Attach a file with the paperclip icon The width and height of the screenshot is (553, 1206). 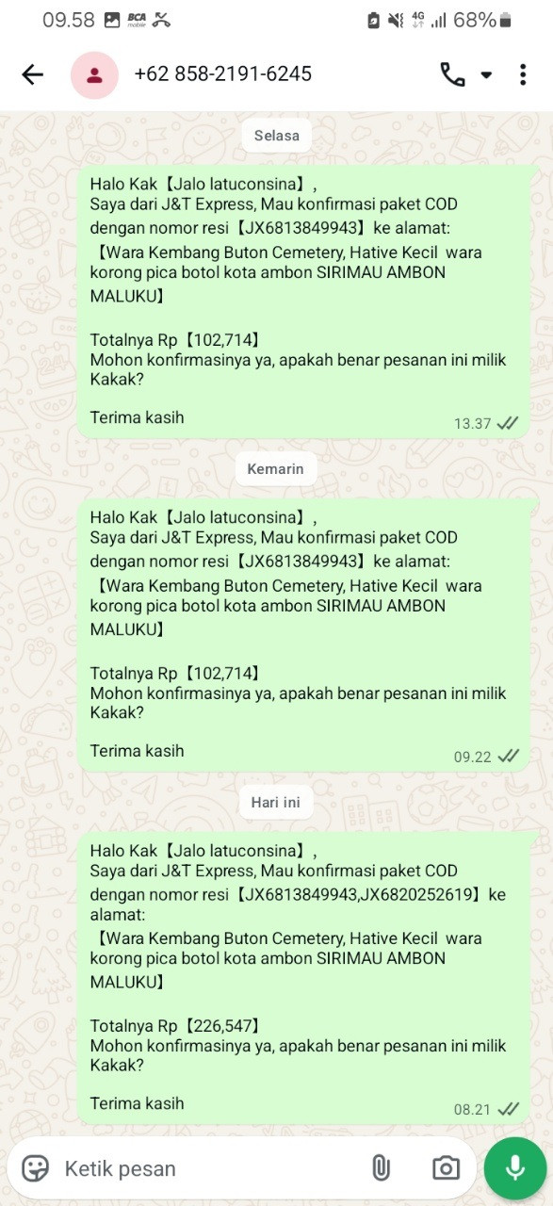coord(380,1168)
